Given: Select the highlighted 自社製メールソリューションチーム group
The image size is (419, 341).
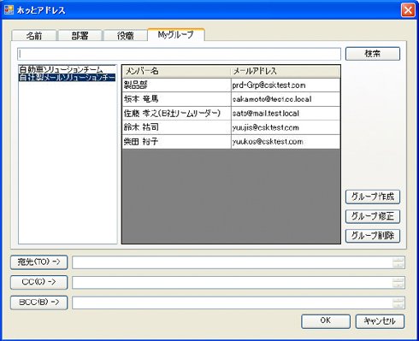Looking at the screenshot, I should [x=67, y=77].
